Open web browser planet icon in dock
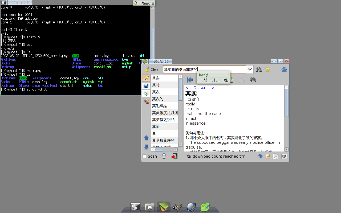This screenshot has width=341, height=213. 191,207
